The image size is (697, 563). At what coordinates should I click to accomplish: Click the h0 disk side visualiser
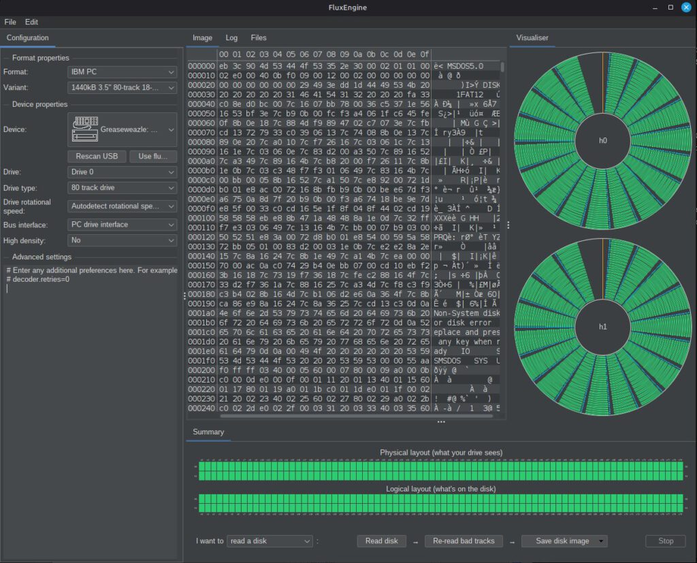603,140
